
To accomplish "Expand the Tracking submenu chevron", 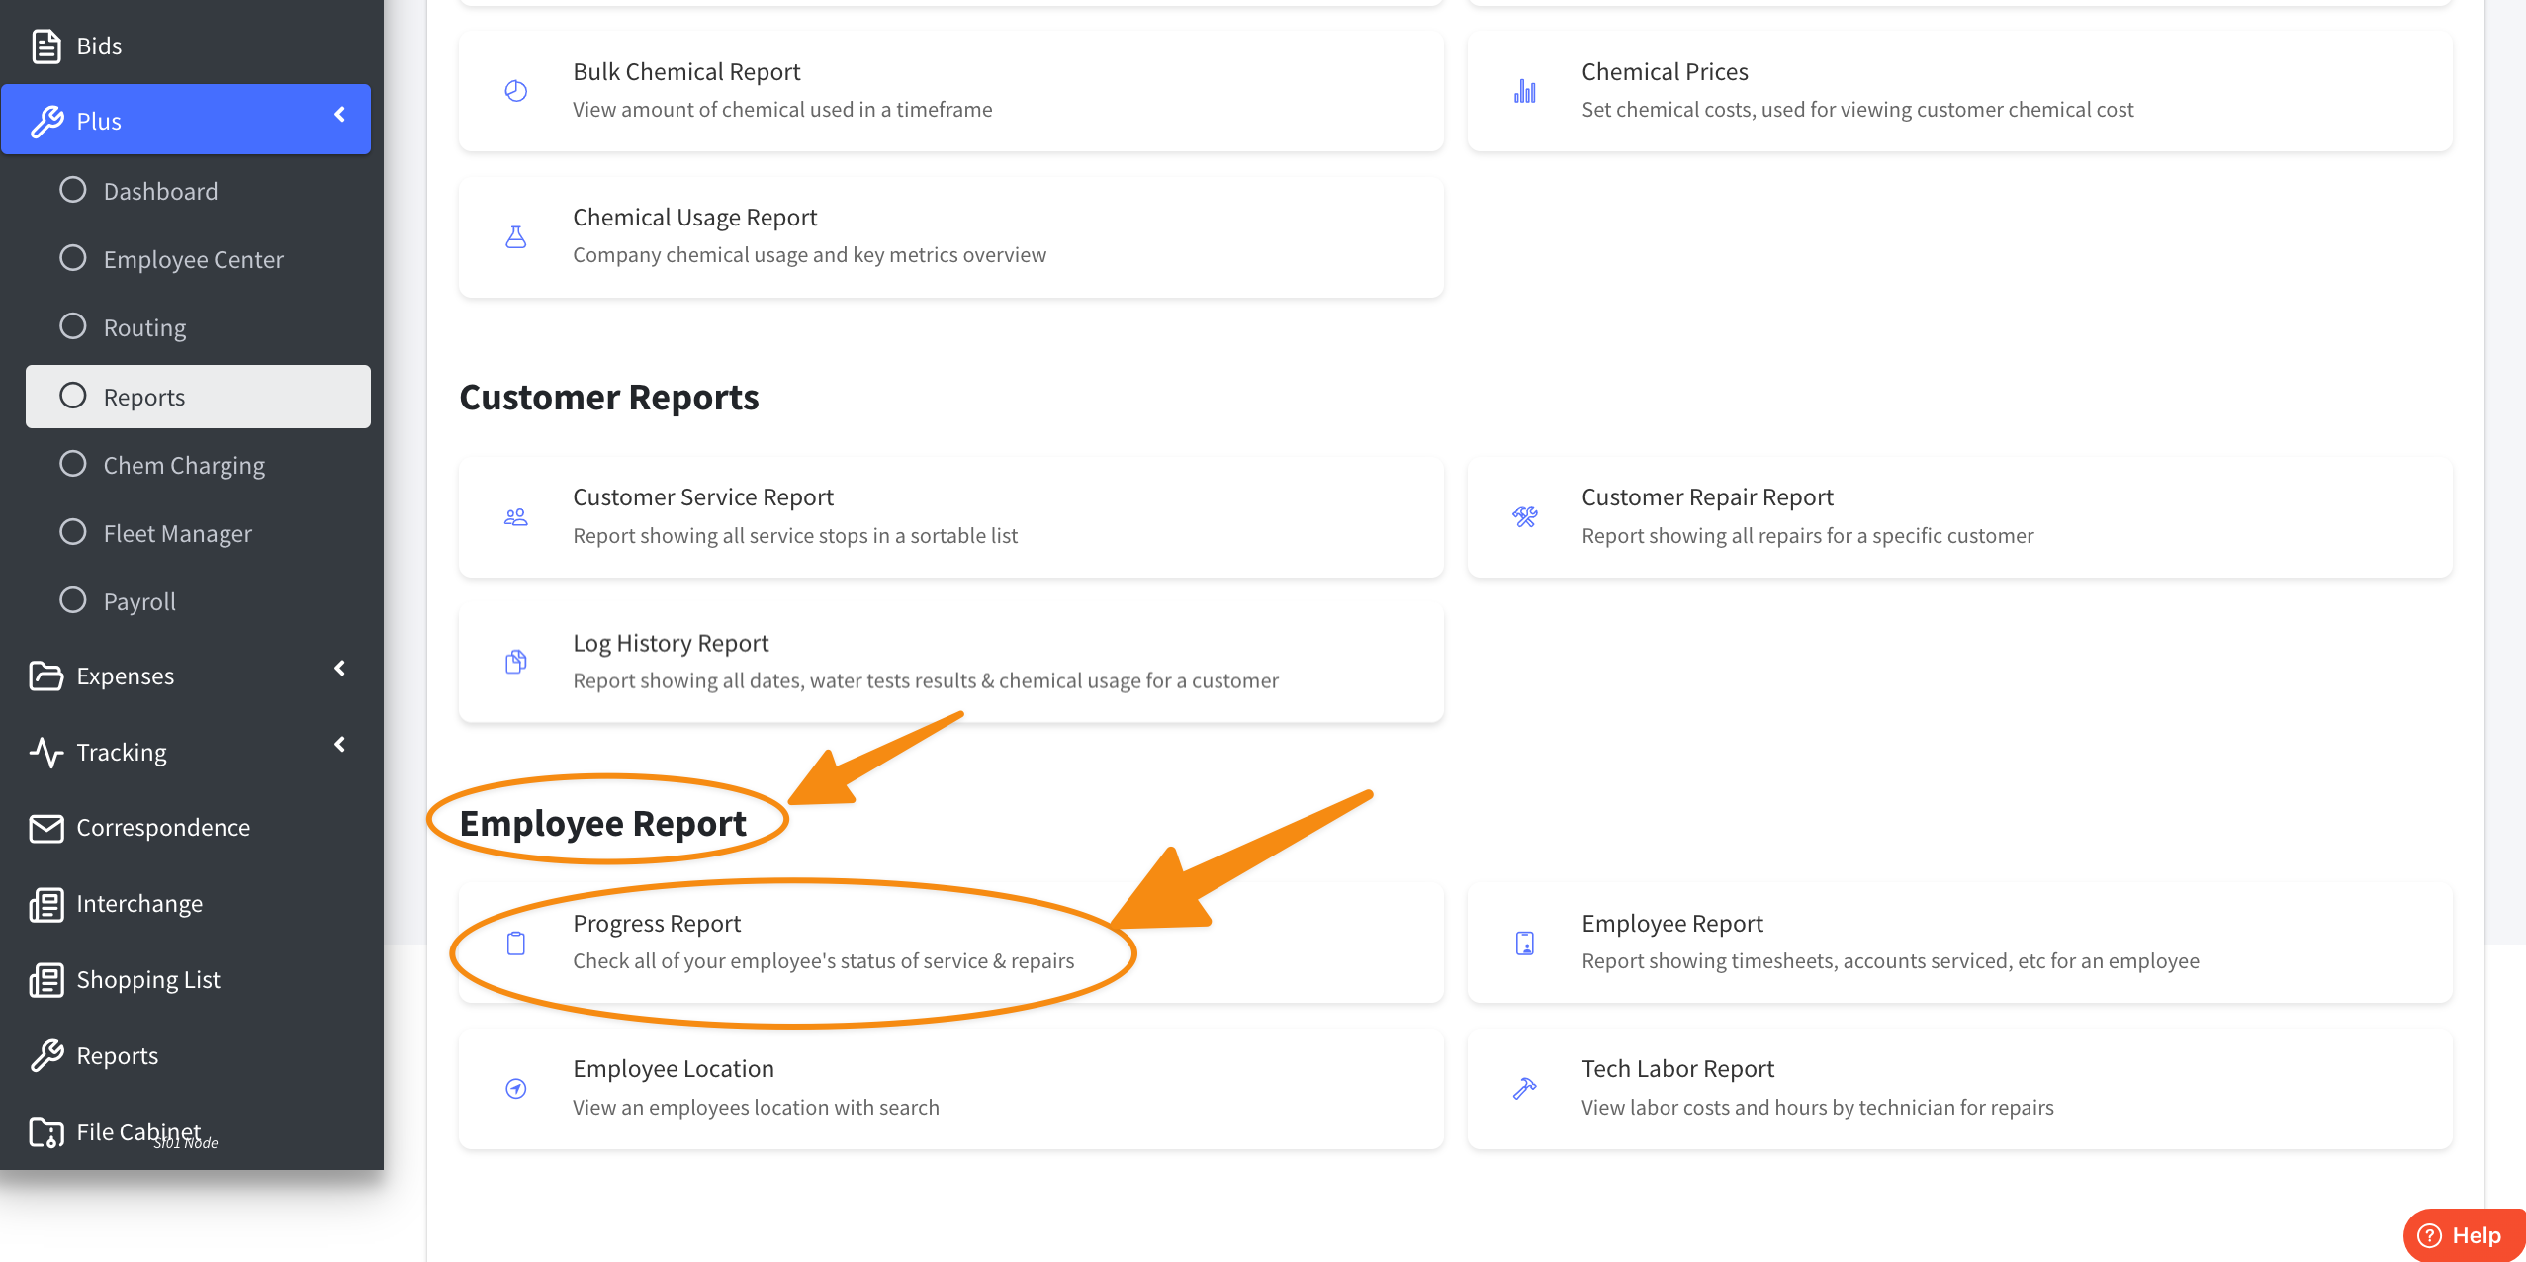I will [339, 745].
